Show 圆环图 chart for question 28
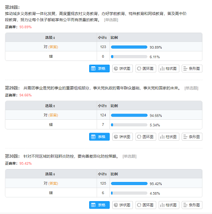Viewport: 212px width, 214px height. click(x=146, y=68)
